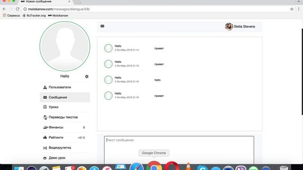Click sender avatar beside the hello message
This screenshot has height=170, width=303.
tap(108, 80)
